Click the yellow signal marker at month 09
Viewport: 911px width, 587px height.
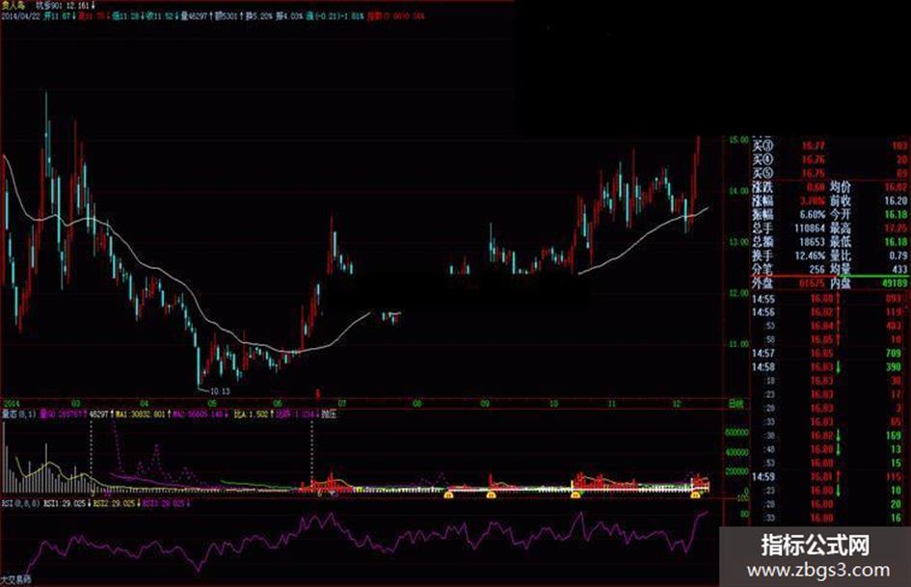[x=491, y=494]
